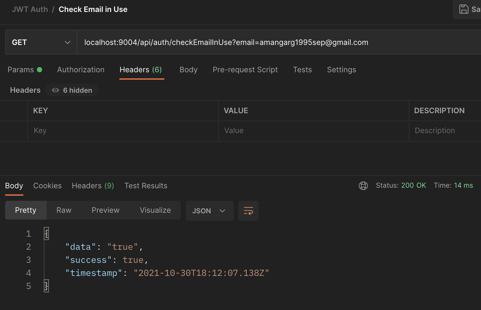Toggle the word wrap lines icon
Screen dimensions: 481x310
click(248, 211)
